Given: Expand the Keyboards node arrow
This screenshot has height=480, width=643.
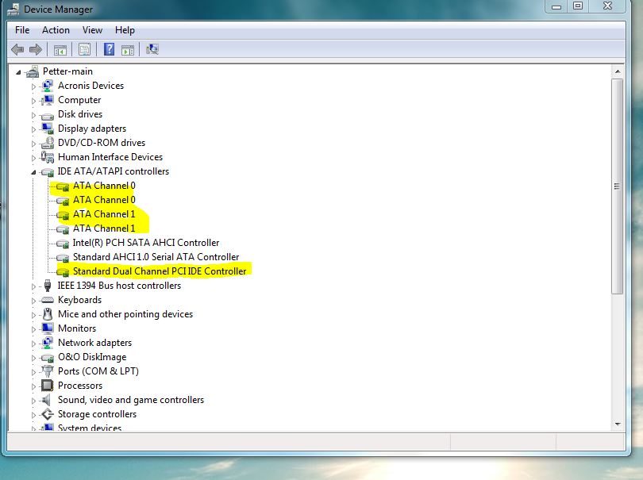Looking at the screenshot, I should coord(33,301).
